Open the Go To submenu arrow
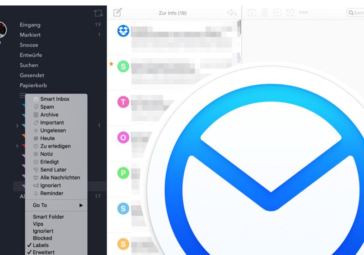Viewport: 364px width, 255px height. (x=81, y=205)
